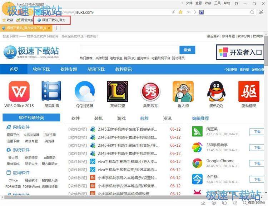Screen dimensions: 268x206
Task: Click 下载 button for 今目标
Action: (257, 179)
